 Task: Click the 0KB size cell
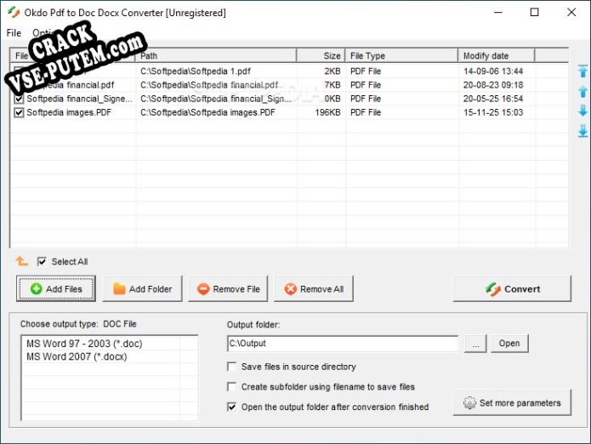(x=332, y=99)
